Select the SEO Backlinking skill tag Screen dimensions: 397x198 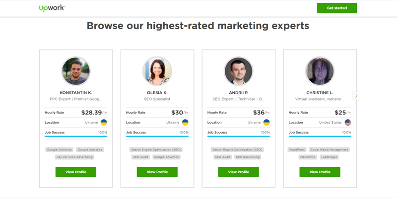coord(249,157)
